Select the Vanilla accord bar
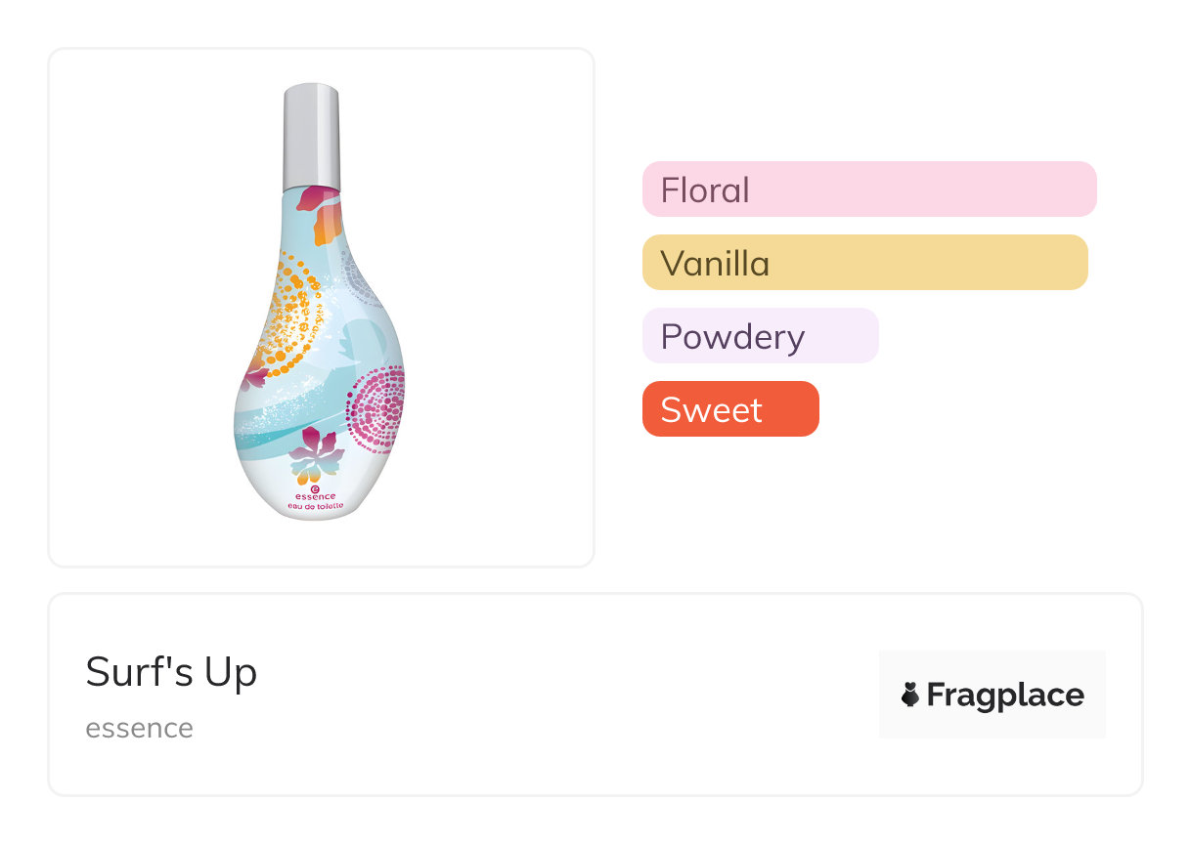Image resolution: width=1191 pixels, height=844 pixels. 864,262
